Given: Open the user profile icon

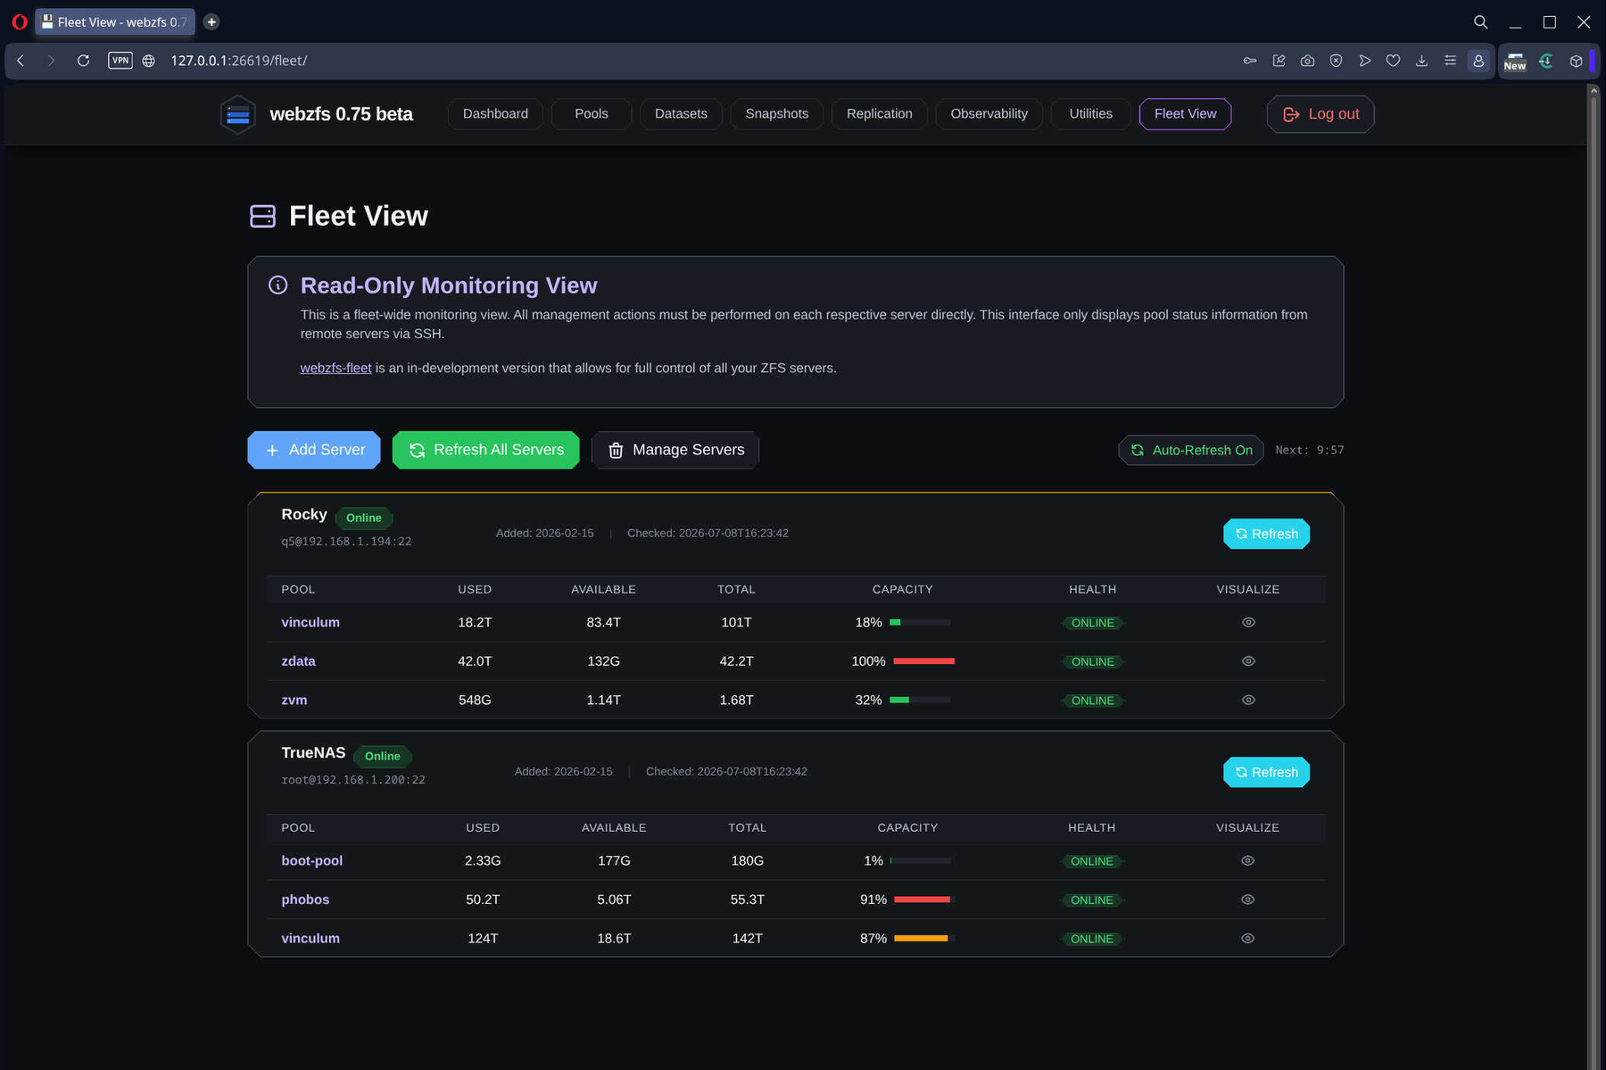Looking at the screenshot, I should pyautogui.click(x=1478, y=61).
